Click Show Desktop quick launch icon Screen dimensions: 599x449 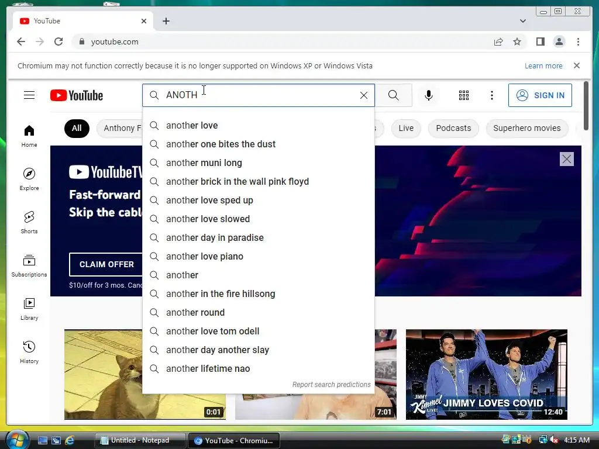click(42, 440)
